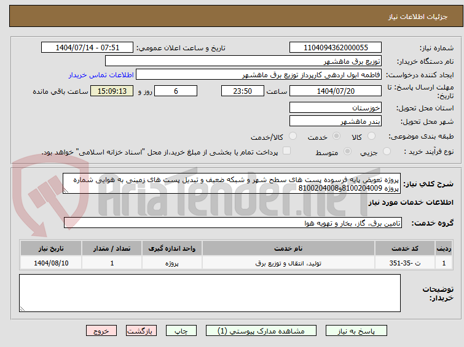Click the پاسخ به نیاز button
The image size is (464, 347).
[x=356, y=331]
